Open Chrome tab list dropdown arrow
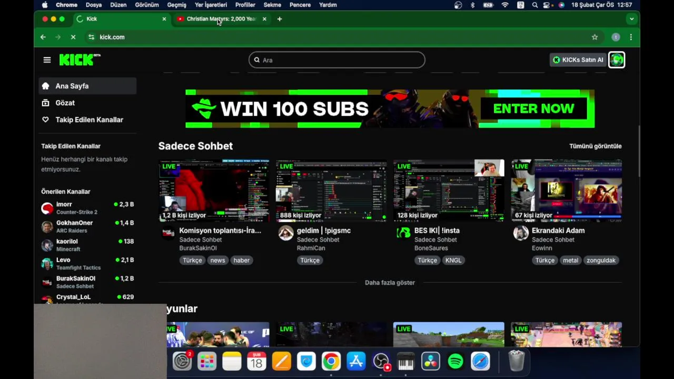The height and width of the screenshot is (379, 674). point(631,19)
